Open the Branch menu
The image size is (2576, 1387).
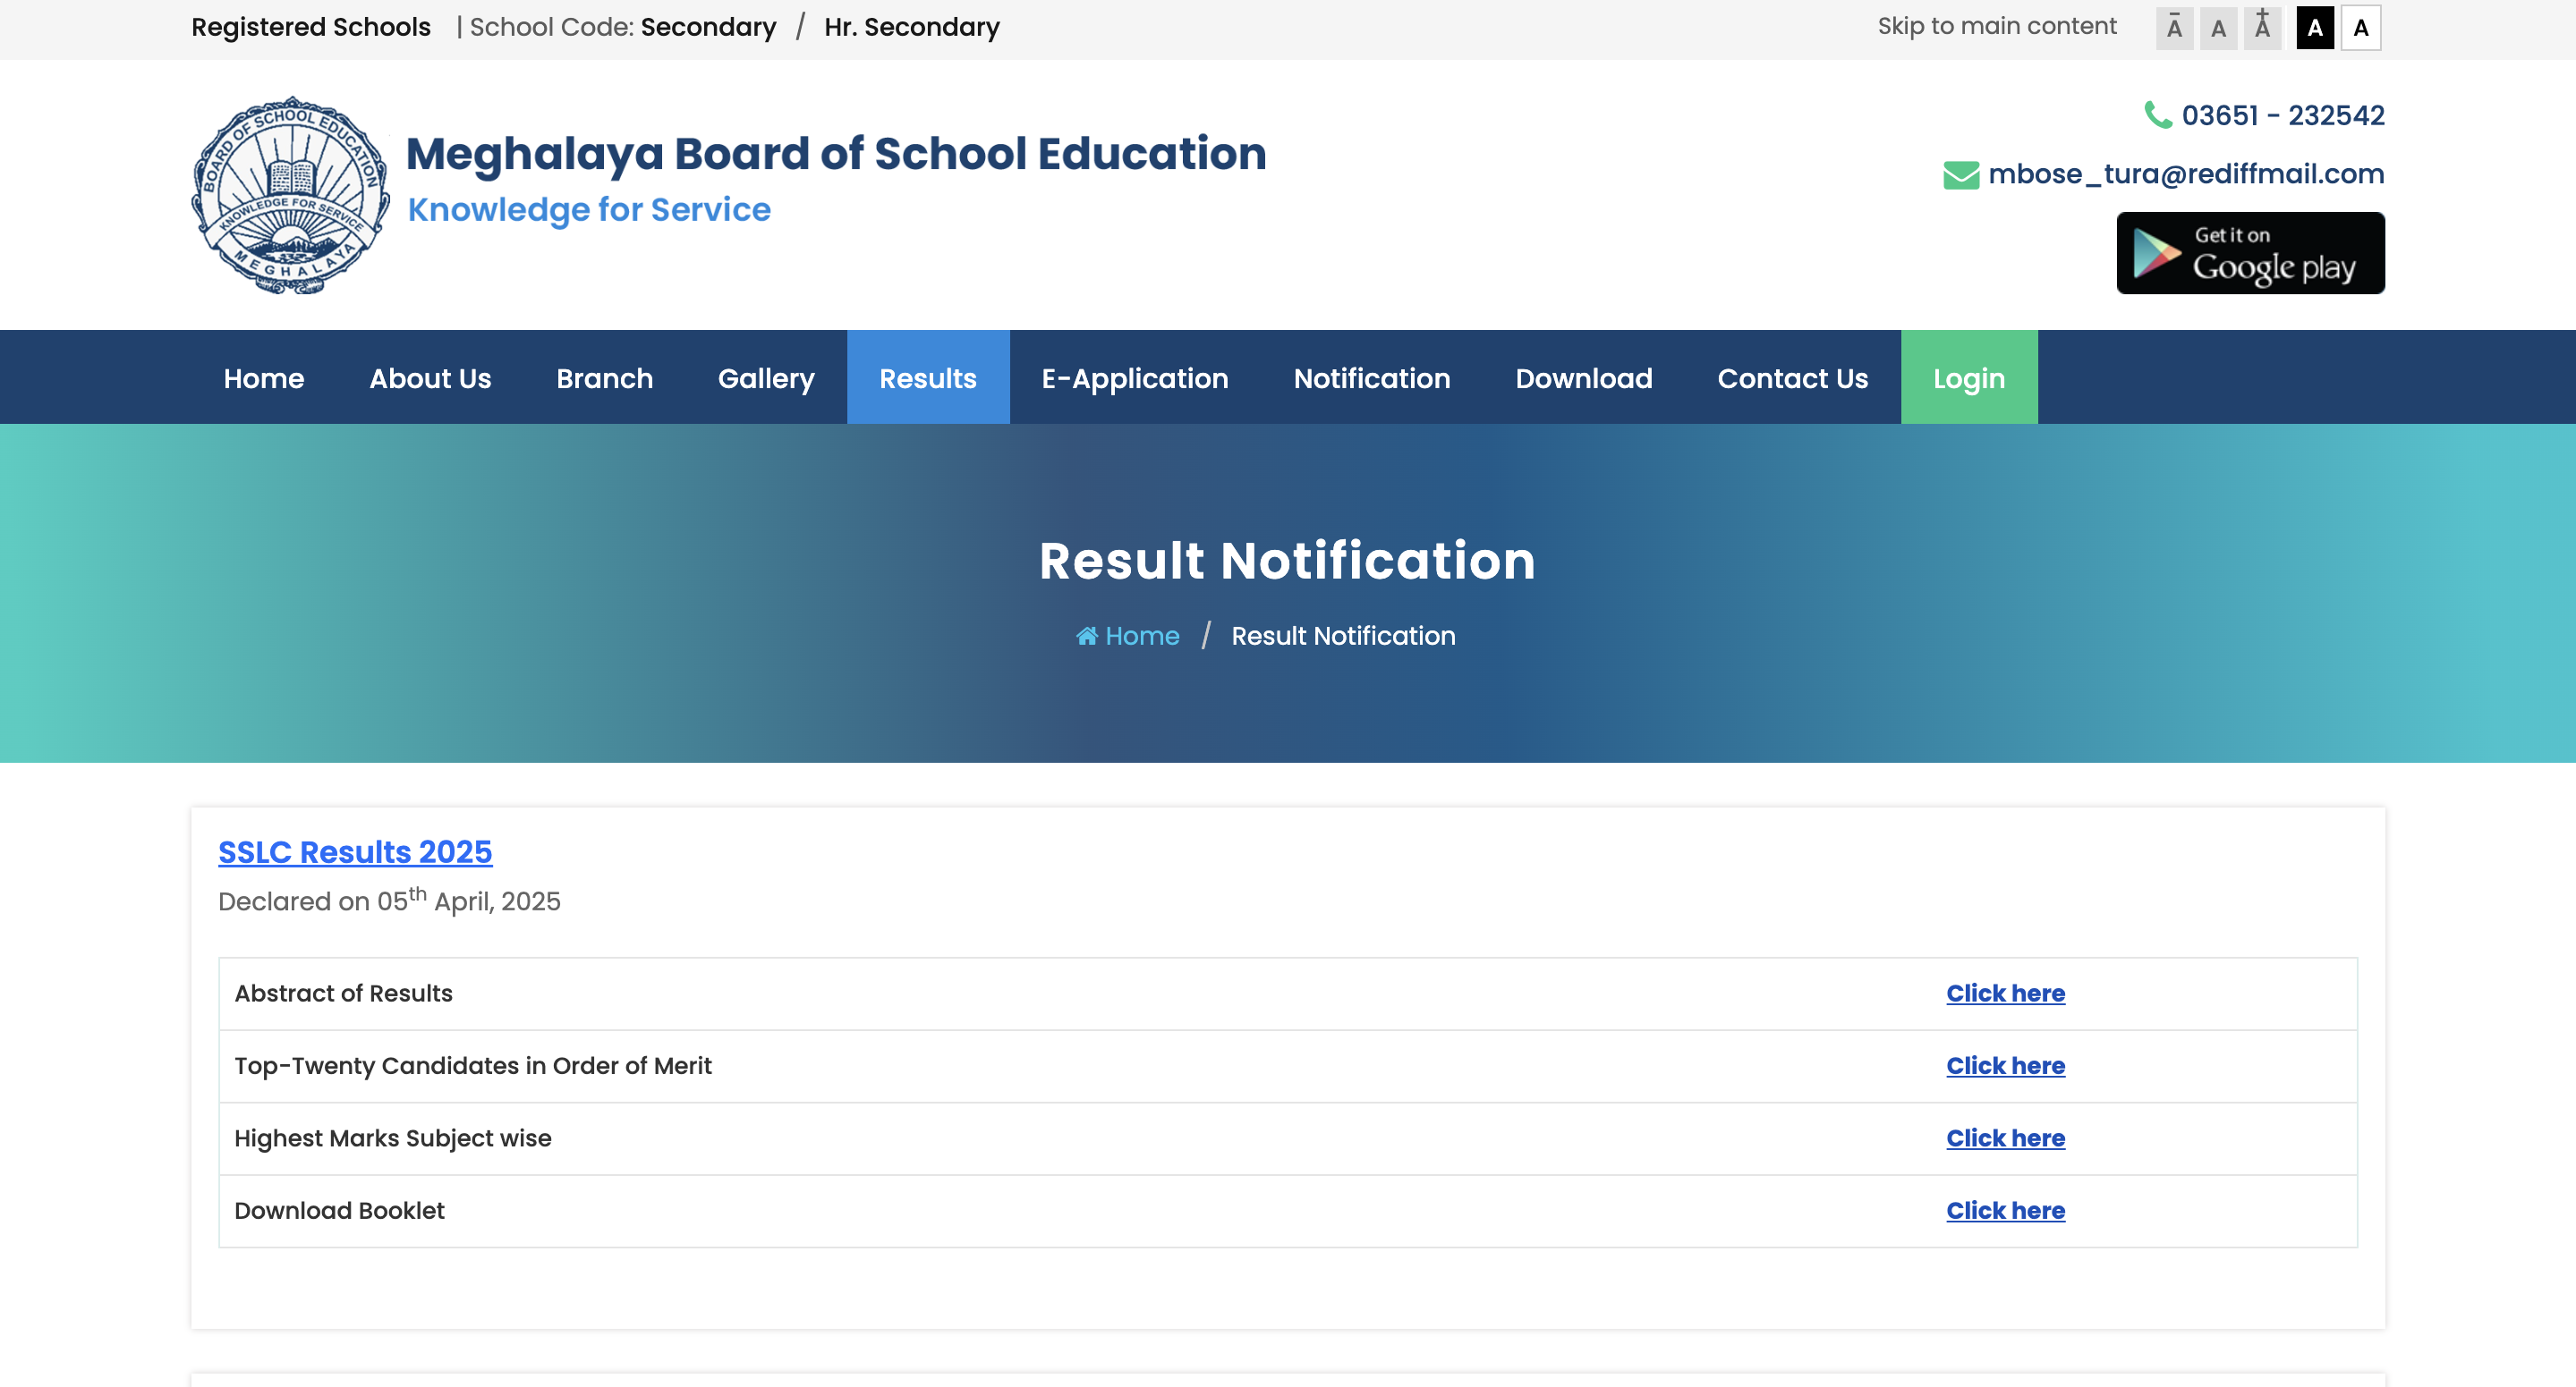pyautogui.click(x=604, y=377)
